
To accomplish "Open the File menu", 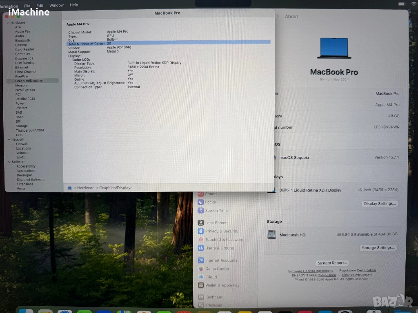I will click(x=27, y=6).
